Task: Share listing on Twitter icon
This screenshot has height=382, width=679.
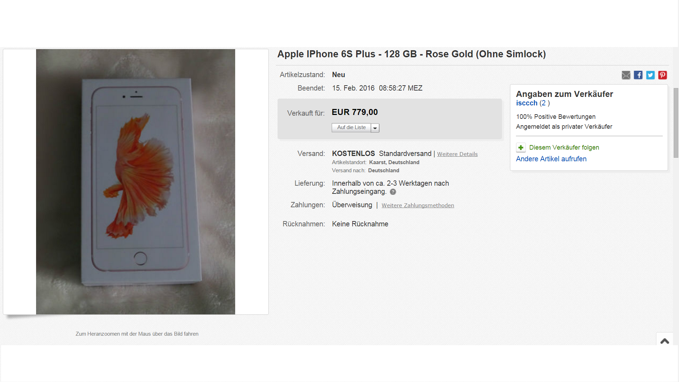Action: [650, 75]
